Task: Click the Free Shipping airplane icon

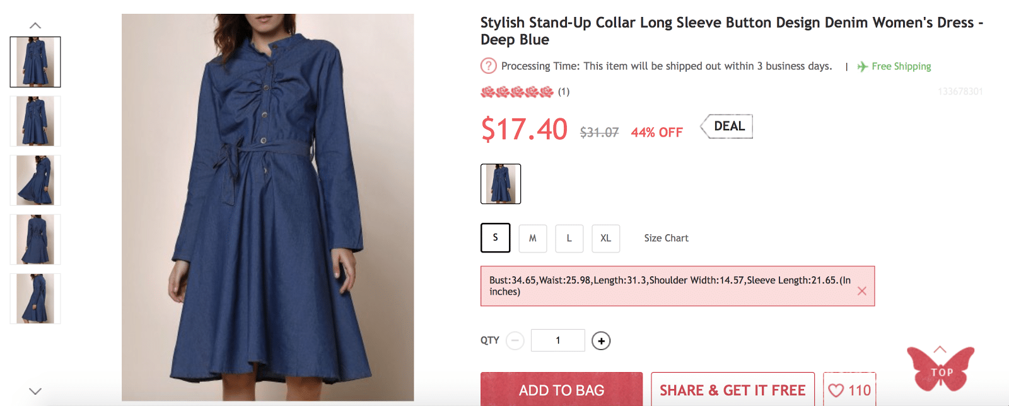Action: click(862, 67)
